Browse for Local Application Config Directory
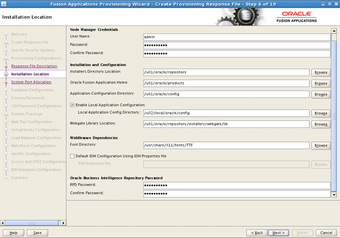Screen dimensions: 340x238 click(321, 113)
